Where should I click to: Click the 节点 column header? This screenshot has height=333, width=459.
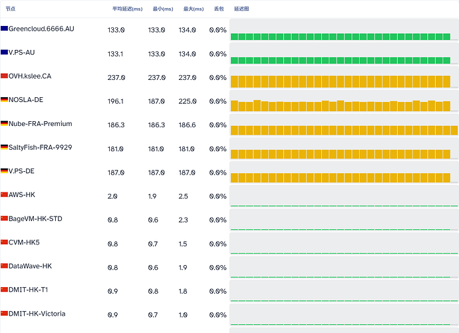point(11,9)
